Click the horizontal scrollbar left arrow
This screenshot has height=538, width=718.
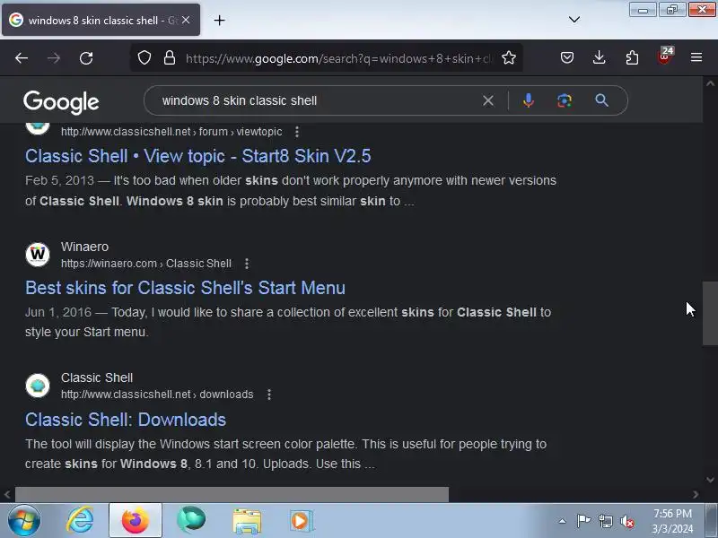(7, 495)
